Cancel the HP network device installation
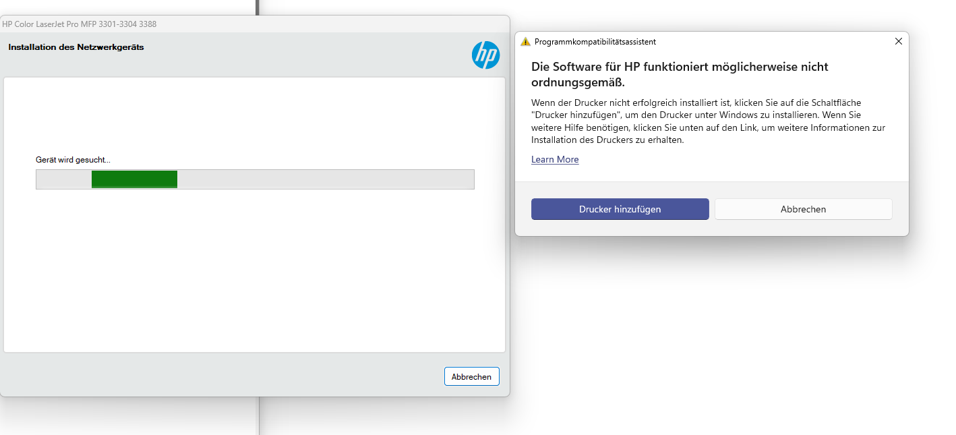956x435 pixels. tap(471, 376)
